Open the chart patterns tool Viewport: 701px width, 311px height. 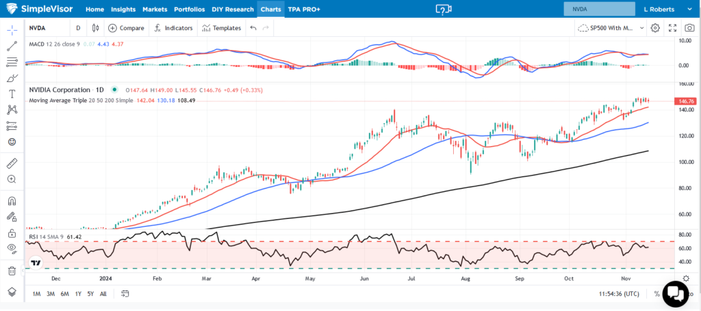12,110
